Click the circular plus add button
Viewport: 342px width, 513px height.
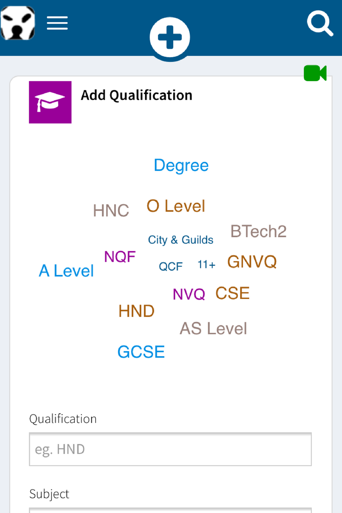tap(170, 38)
